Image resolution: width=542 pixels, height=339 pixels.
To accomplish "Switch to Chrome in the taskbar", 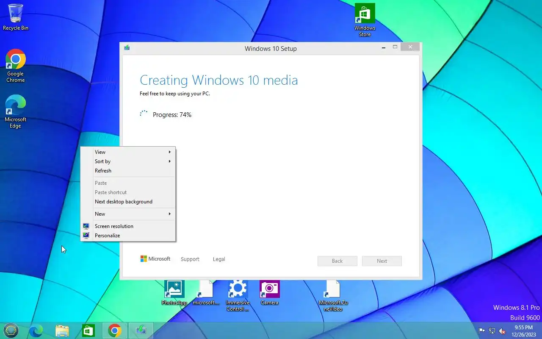I will pyautogui.click(x=115, y=331).
